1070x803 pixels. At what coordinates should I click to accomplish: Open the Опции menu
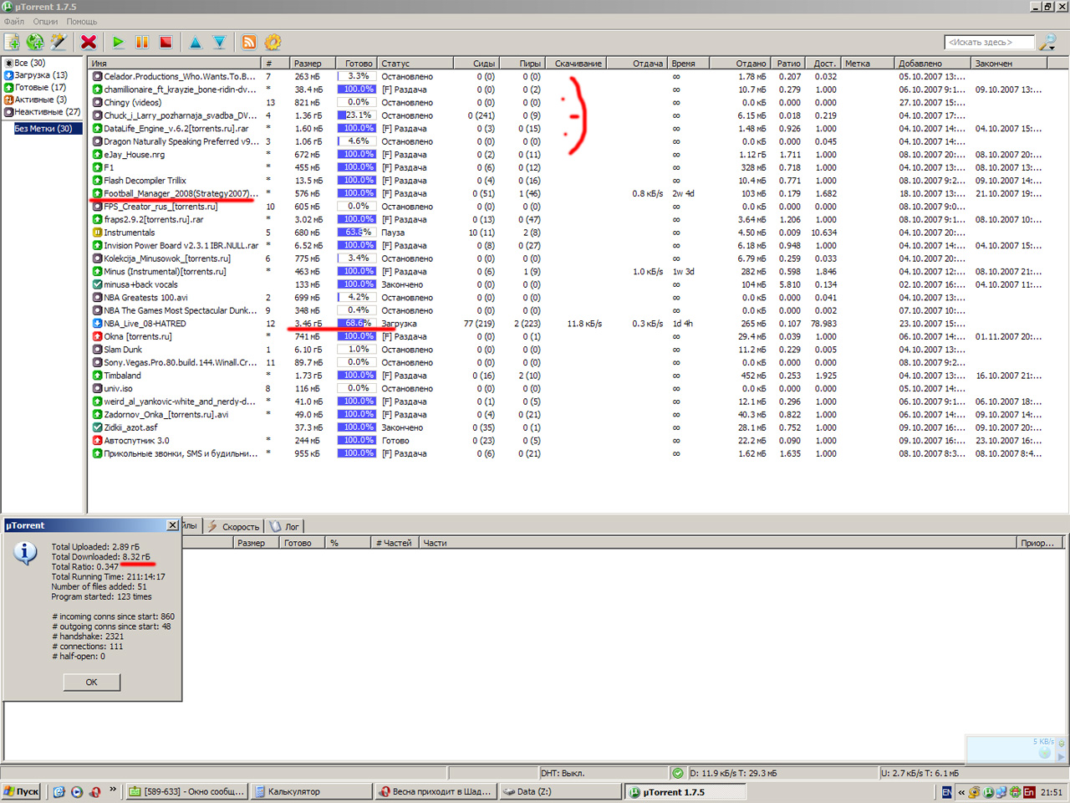pos(45,21)
